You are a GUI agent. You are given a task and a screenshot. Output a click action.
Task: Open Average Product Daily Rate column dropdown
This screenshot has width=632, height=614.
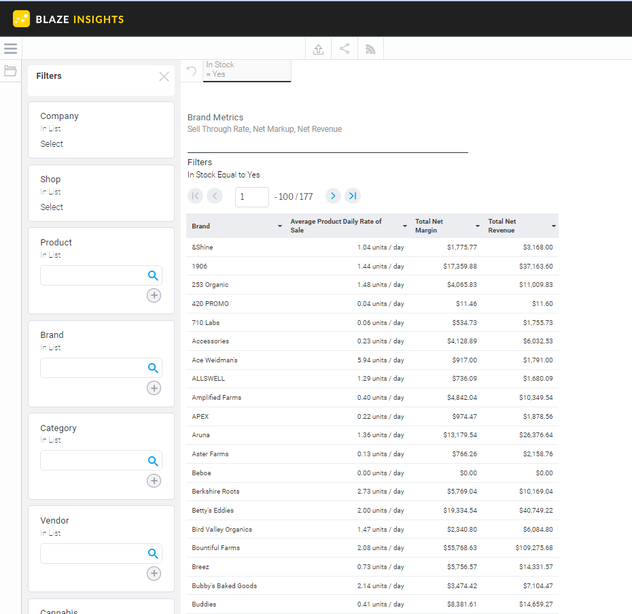(405, 226)
